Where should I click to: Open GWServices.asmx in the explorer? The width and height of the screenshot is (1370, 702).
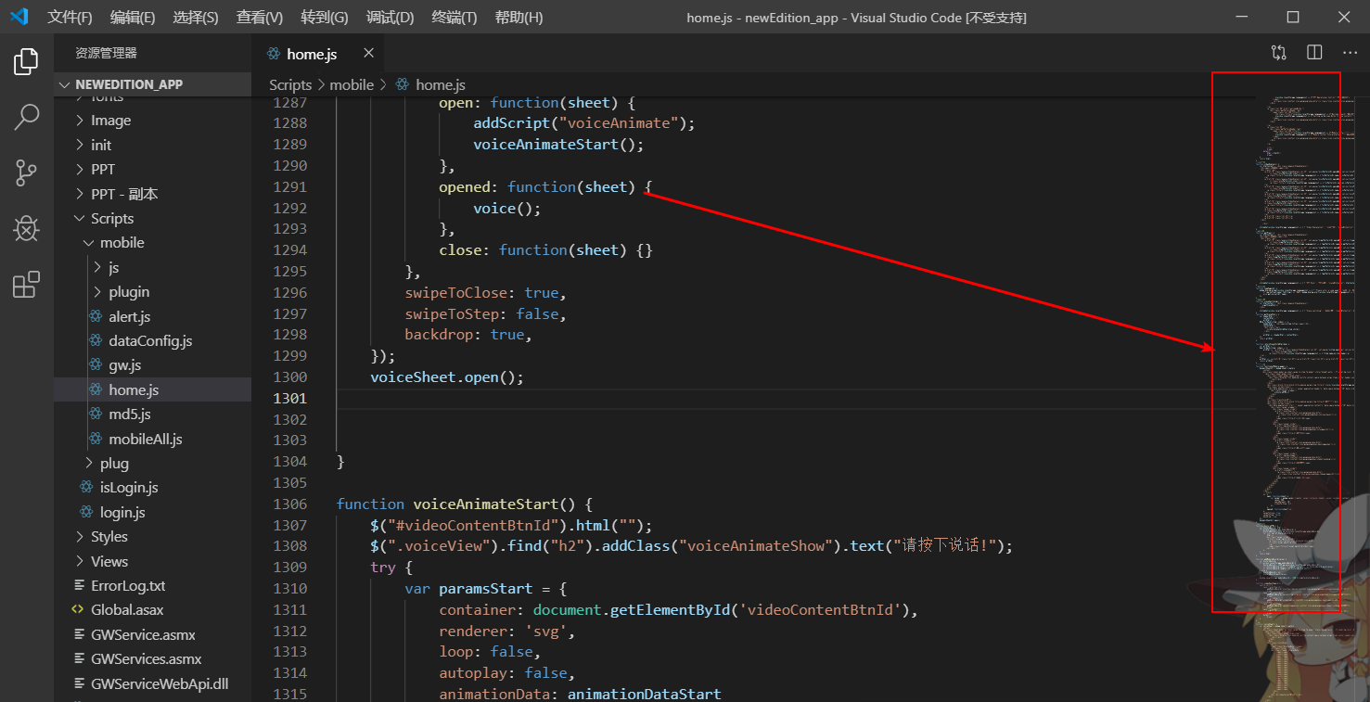(153, 659)
